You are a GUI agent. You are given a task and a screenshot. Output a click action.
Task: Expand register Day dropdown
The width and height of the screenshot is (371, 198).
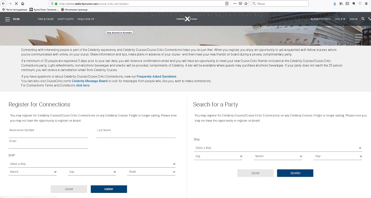(92, 172)
